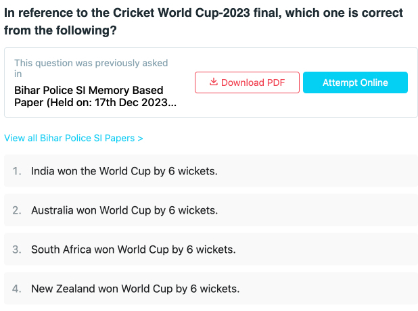This screenshot has height=311, width=418.
Task: Click the option number 3 label
Action: (17, 249)
